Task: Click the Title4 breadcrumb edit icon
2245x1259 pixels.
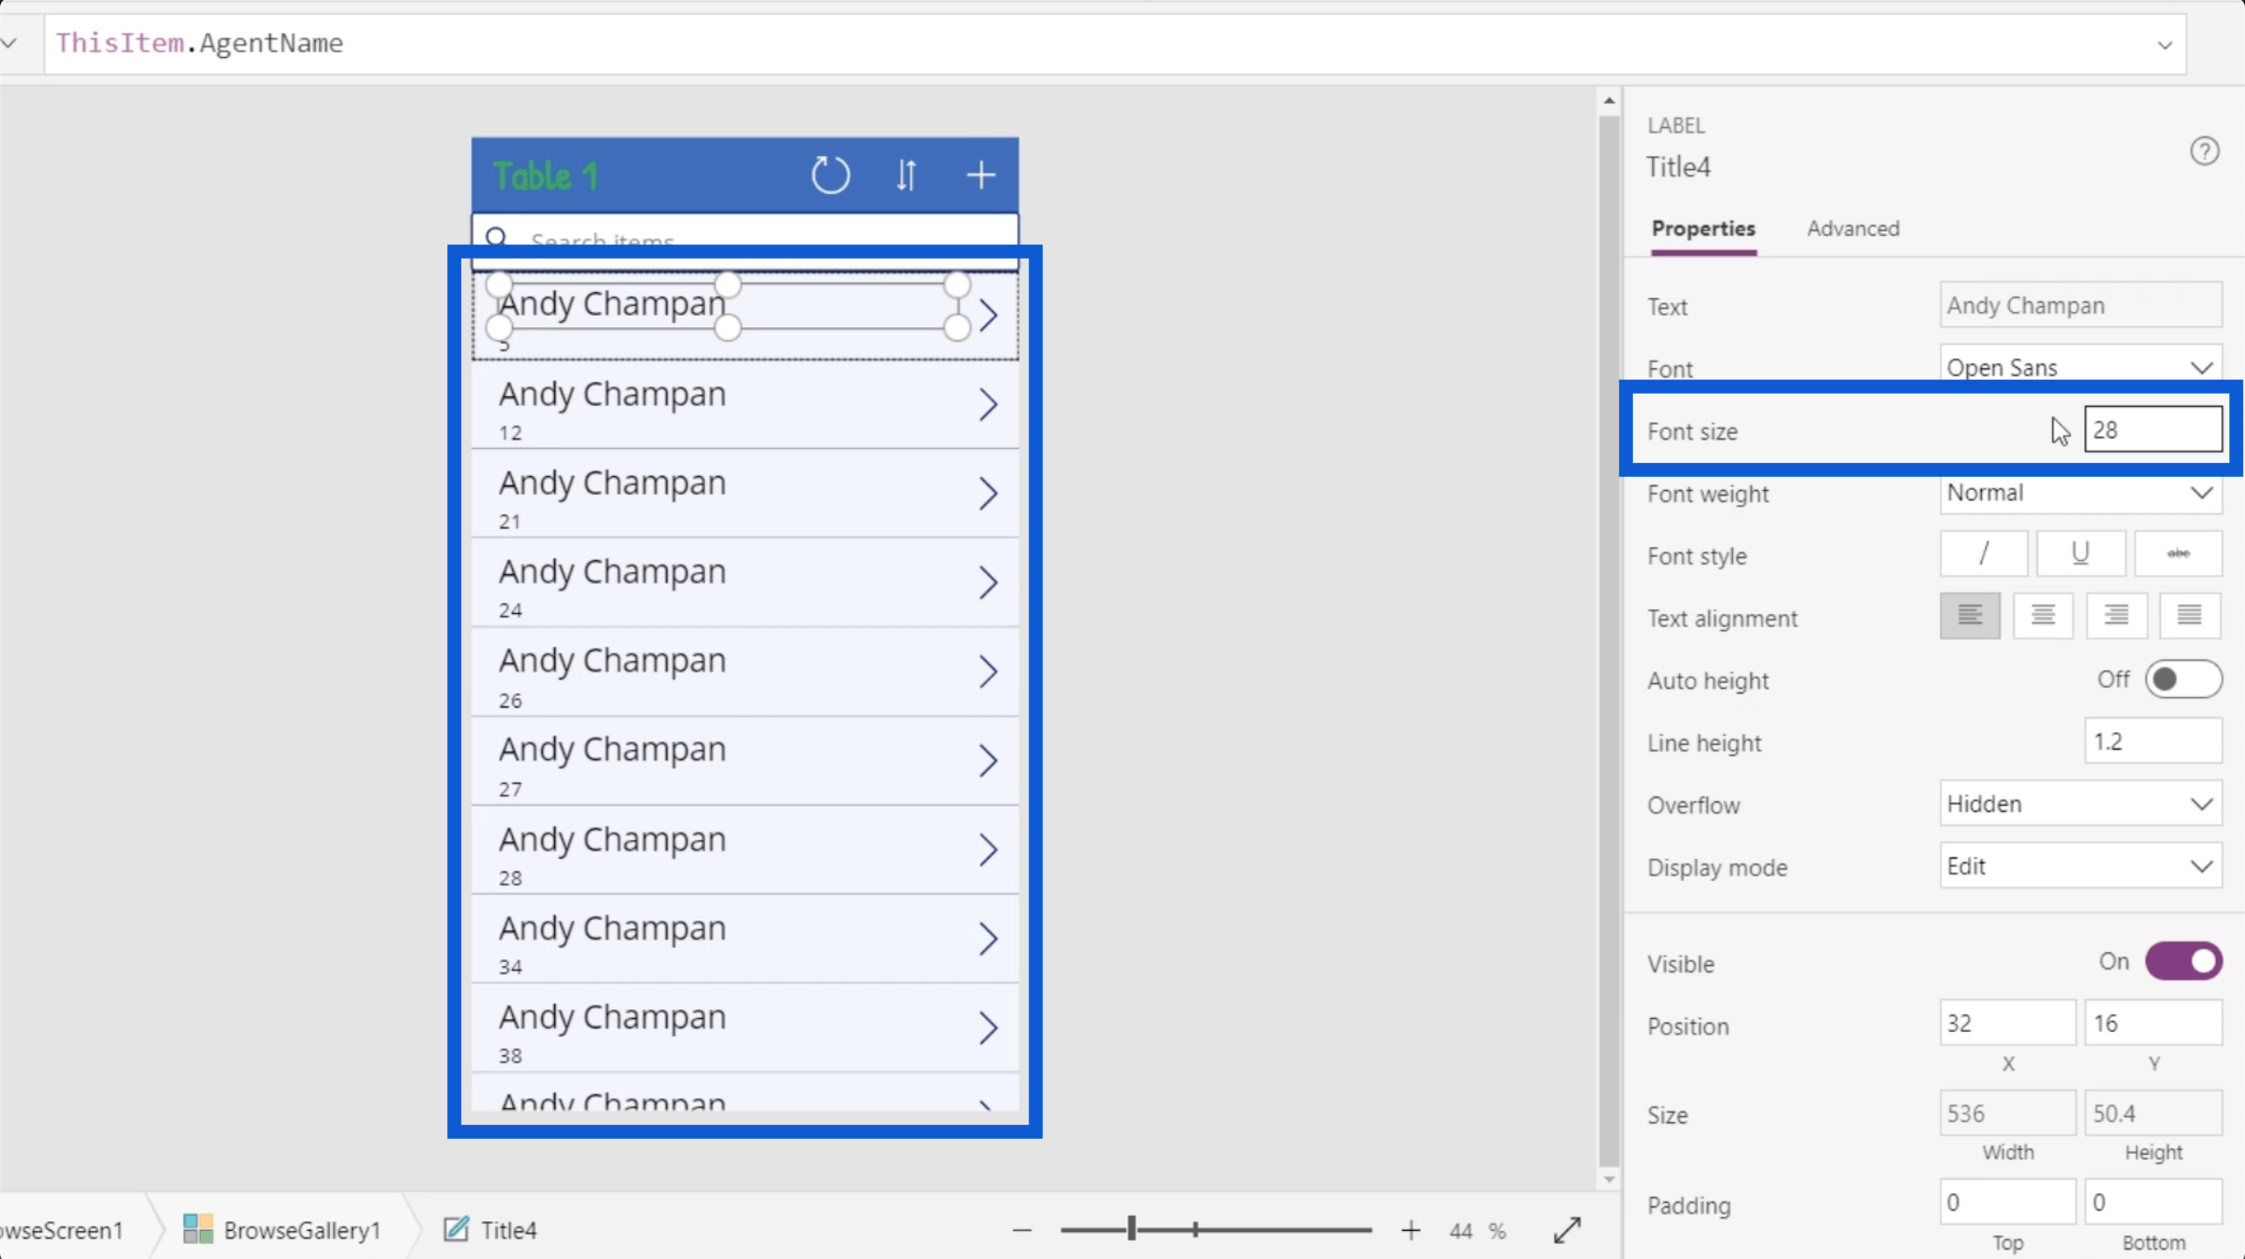Action: pyautogui.click(x=456, y=1229)
